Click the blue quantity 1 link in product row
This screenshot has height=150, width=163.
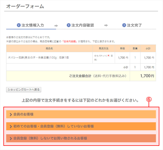click(x=135, y=57)
